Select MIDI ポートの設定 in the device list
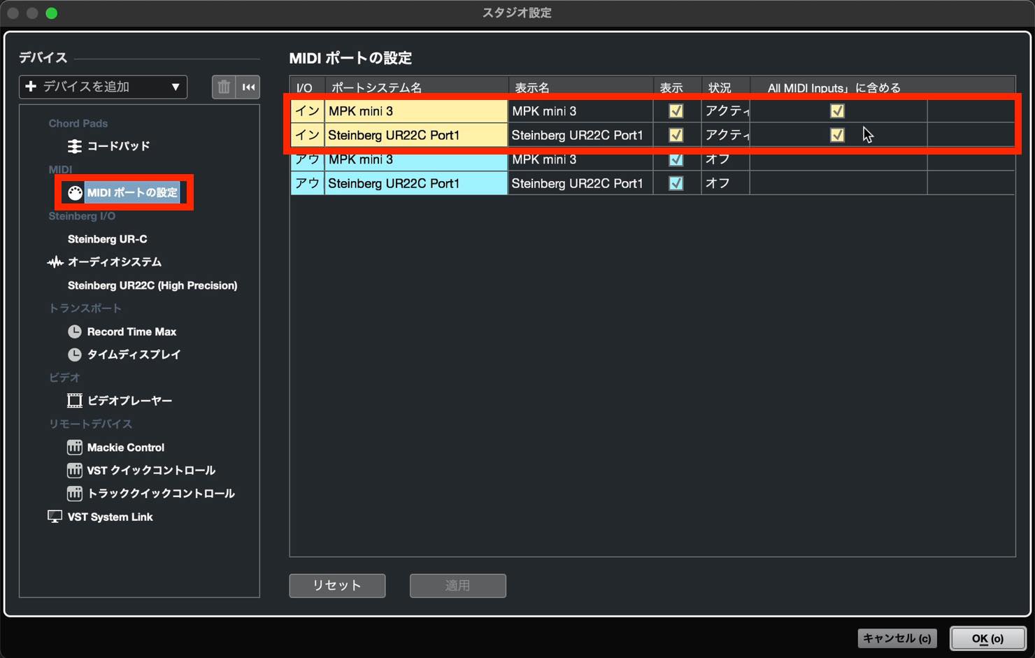1035x658 pixels. pyautogui.click(x=132, y=192)
